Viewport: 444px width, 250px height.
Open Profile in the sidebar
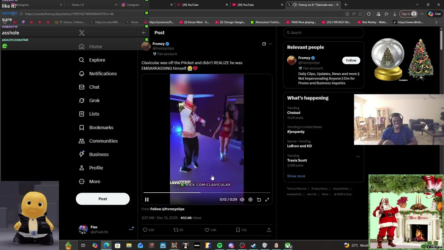pos(91,168)
